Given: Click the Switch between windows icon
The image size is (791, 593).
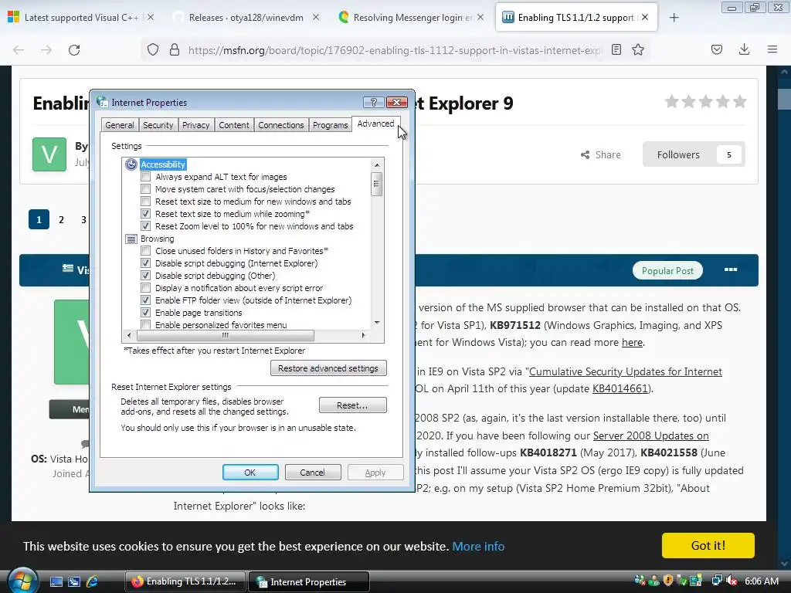Looking at the screenshot, I should click(x=74, y=581).
